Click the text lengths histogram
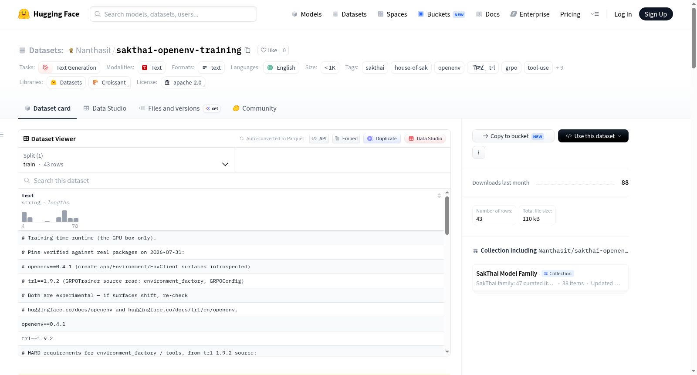 pos(50,216)
